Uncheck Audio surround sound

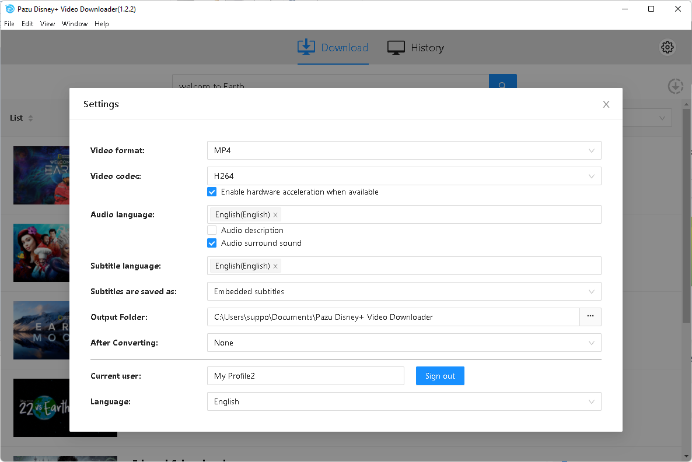[x=212, y=243]
